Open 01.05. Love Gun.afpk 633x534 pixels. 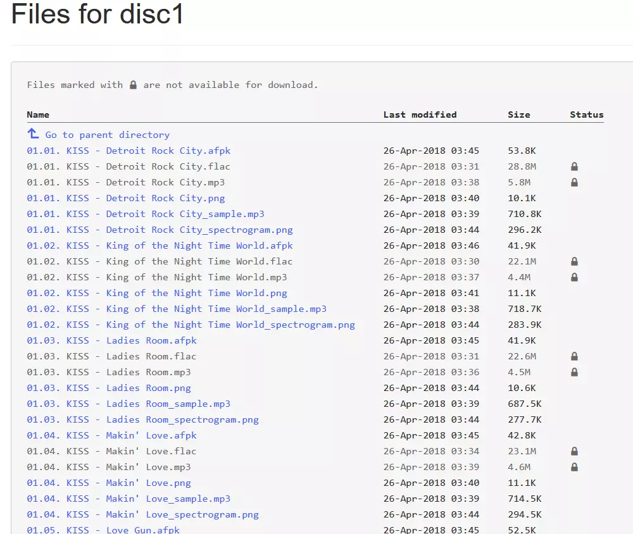[103, 530]
